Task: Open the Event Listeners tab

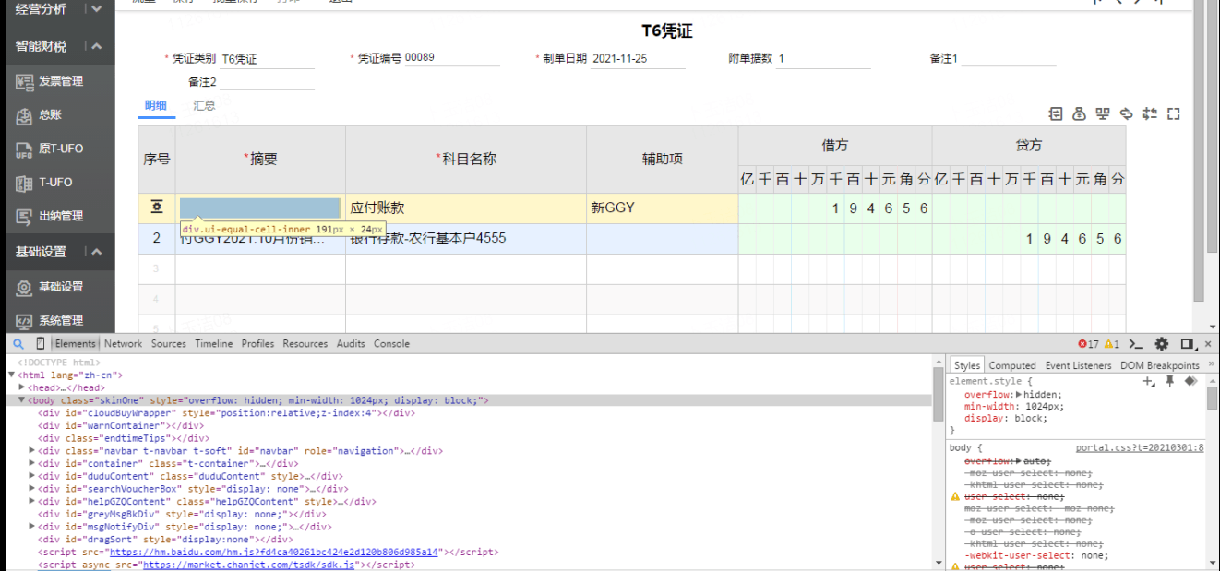Action: click(1078, 365)
